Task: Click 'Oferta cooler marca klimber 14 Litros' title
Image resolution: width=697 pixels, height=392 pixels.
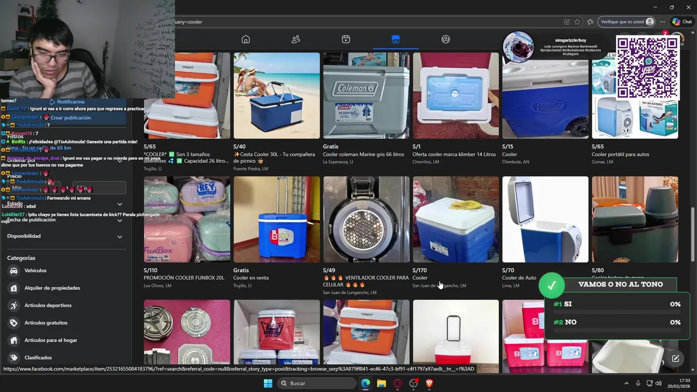Action: tap(454, 155)
